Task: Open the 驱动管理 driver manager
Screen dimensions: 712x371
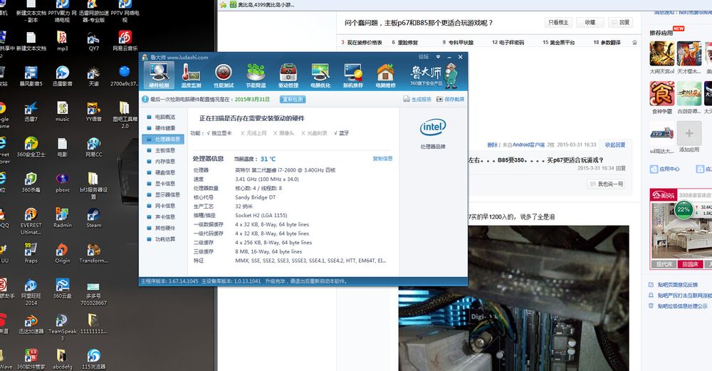Action: click(288, 75)
